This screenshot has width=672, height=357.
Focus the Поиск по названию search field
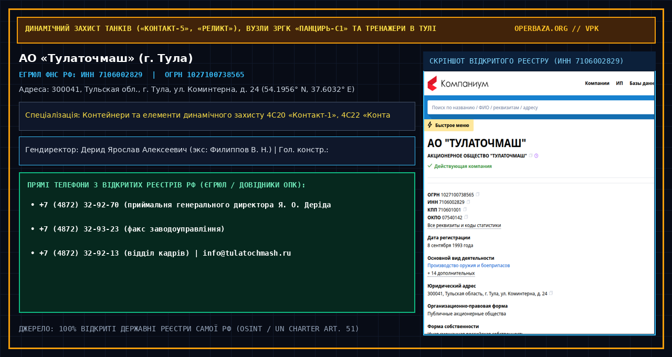click(541, 108)
